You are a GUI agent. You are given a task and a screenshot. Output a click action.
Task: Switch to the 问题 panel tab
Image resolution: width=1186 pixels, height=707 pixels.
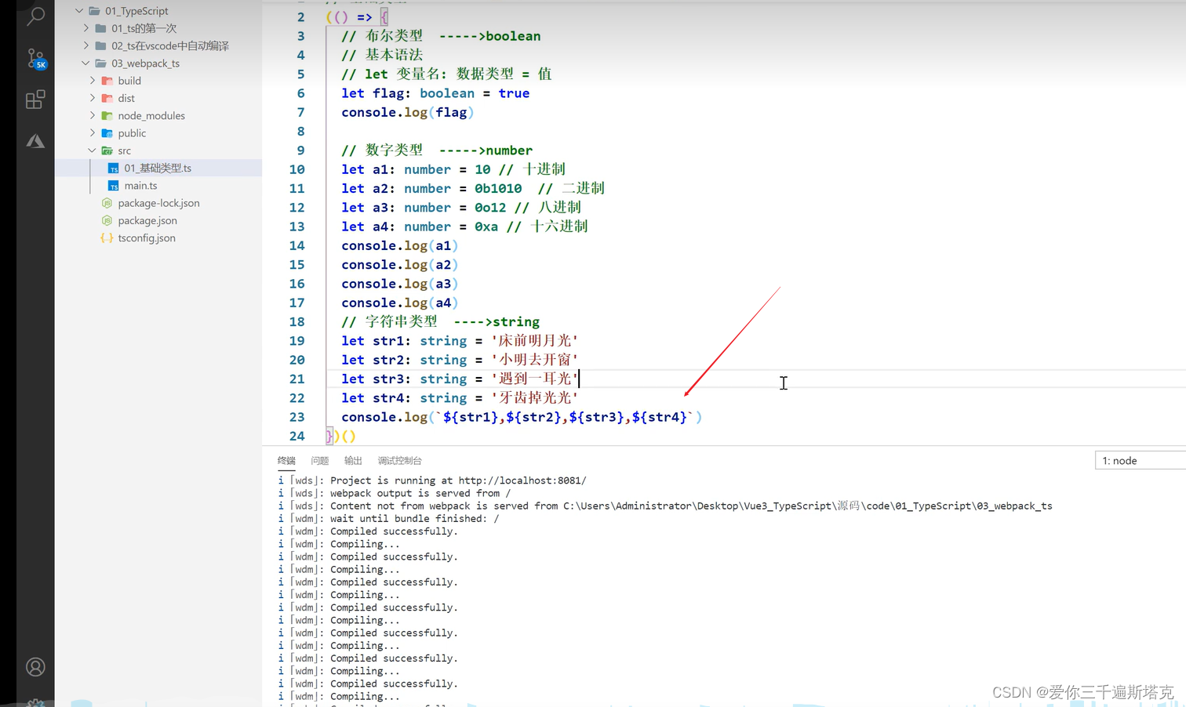point(319,460)
